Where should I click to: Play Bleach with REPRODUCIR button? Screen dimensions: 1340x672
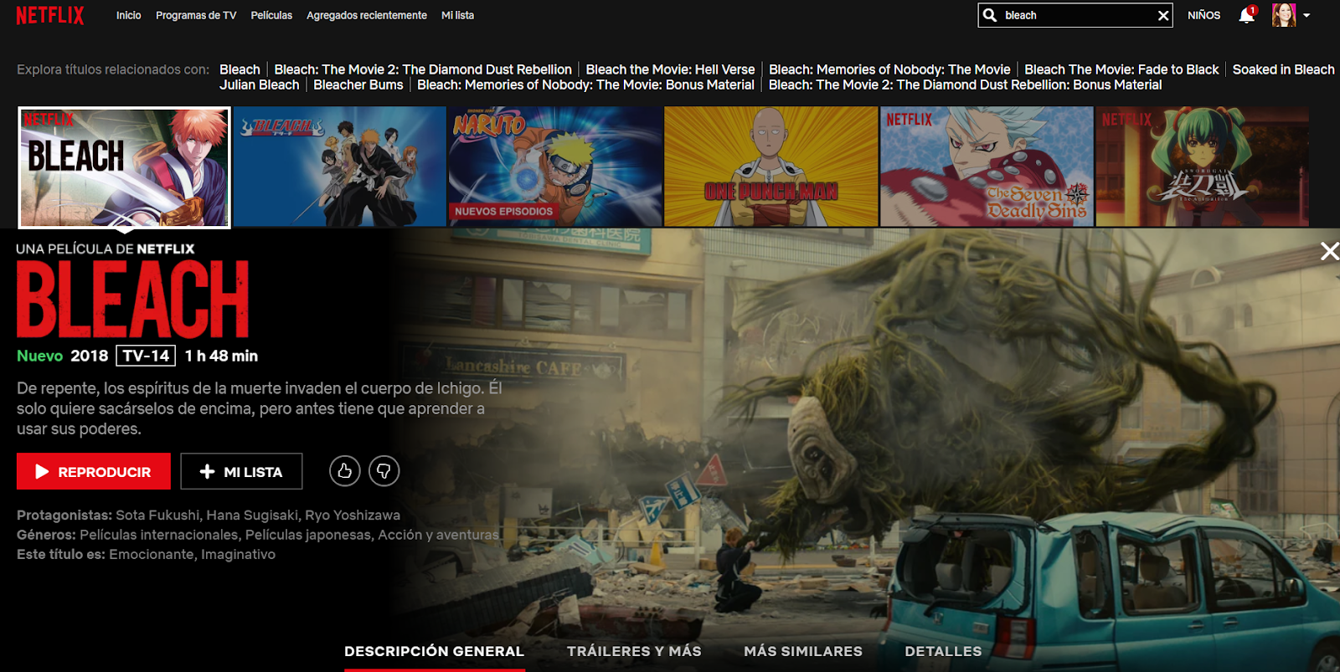94,471
